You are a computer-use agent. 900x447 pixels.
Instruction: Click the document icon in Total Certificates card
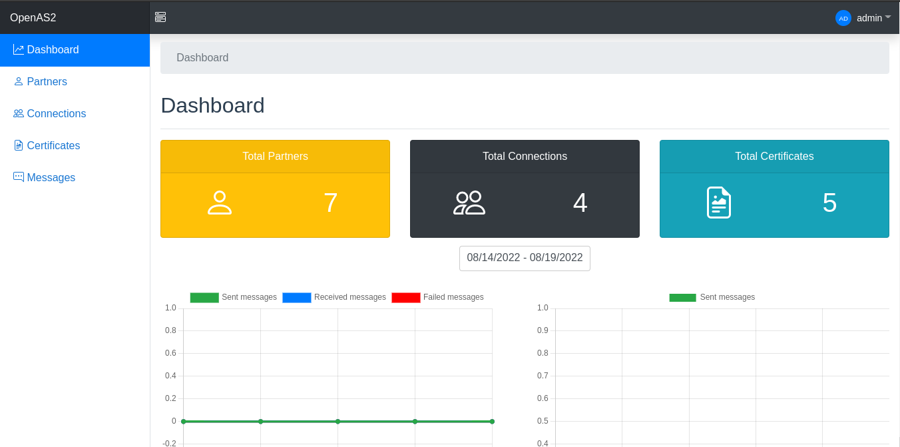[x=718, y=203]
